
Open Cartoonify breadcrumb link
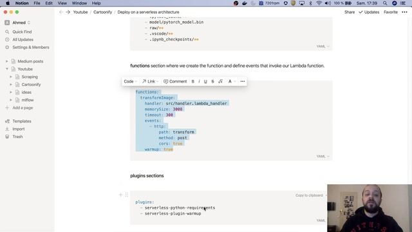102,12
